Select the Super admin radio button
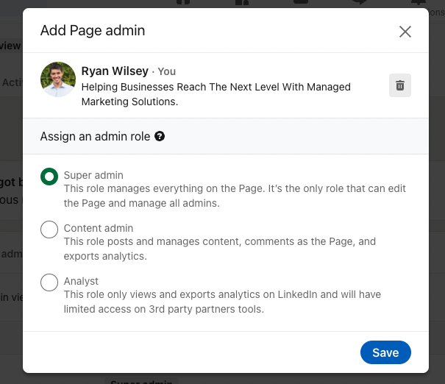The height and width of the screenshot is (384, 445). click(49, 177)
